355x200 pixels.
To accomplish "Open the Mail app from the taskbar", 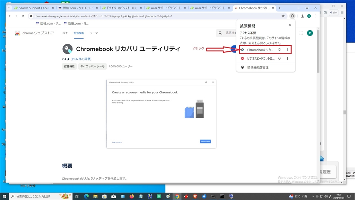I will tap(113, 197).
